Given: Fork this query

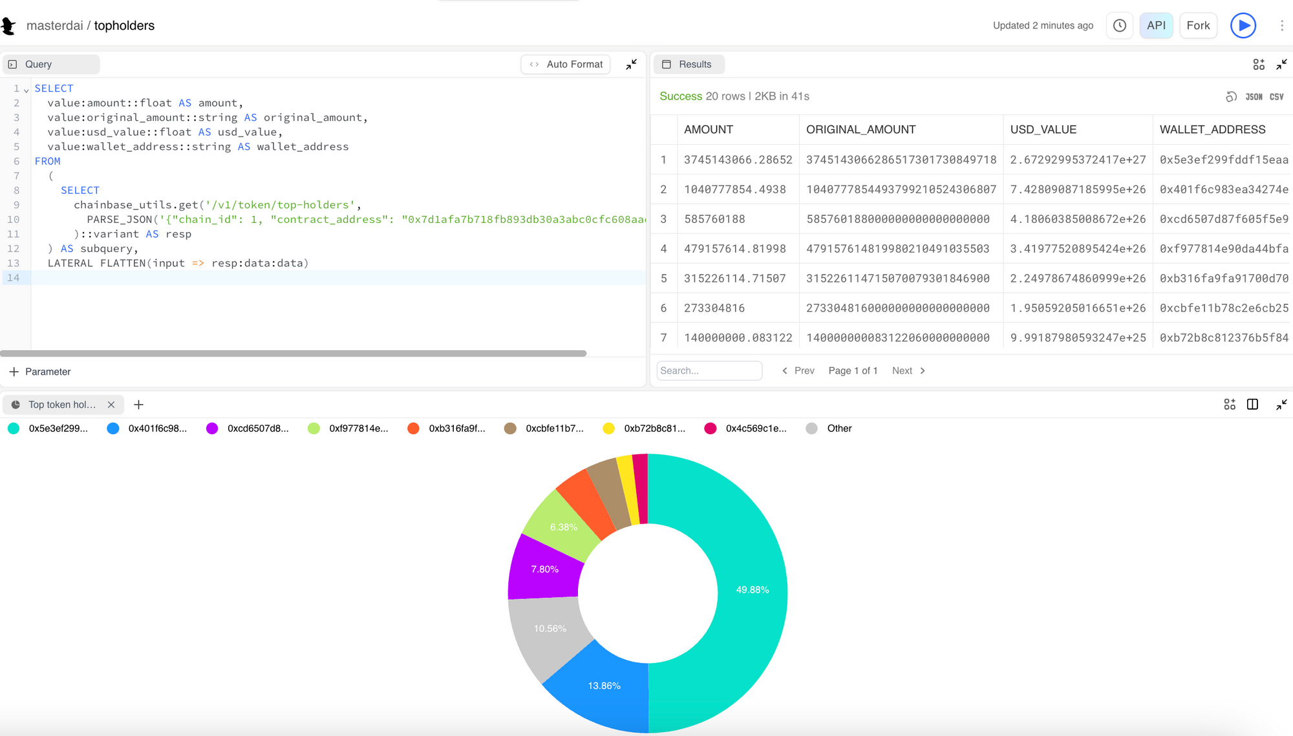Looking at the screenshot, I should point(1198,26).
